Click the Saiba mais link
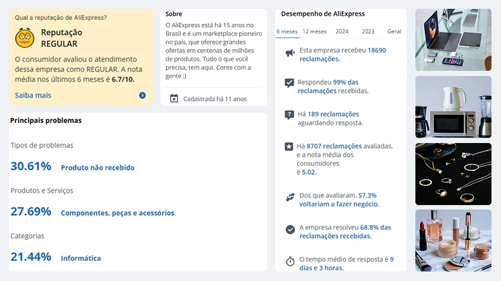 (x=33, y=96)
